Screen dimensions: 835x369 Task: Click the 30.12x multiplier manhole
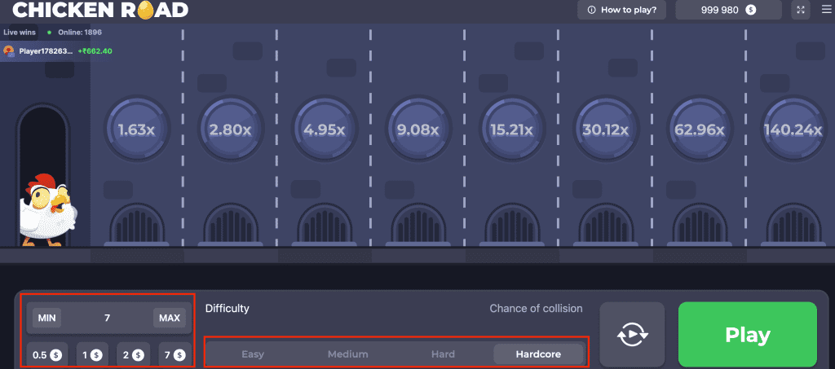[605, 130]
